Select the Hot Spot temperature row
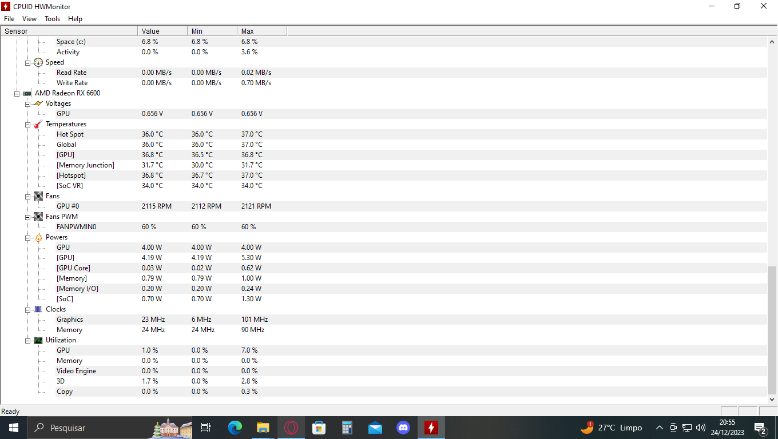 click(384, 134)
